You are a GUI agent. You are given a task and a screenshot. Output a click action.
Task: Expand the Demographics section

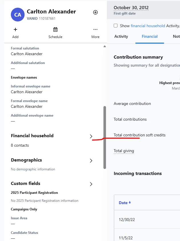(91, 161)
